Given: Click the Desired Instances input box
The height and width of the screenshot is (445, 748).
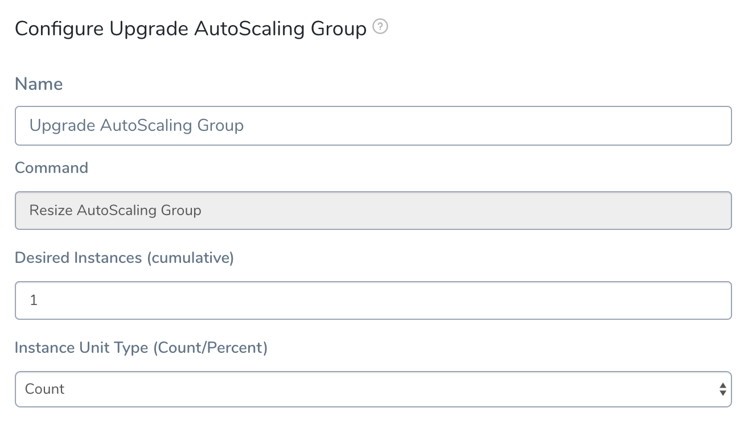Looking at the screenshot, I should click(x=373, y=300).
